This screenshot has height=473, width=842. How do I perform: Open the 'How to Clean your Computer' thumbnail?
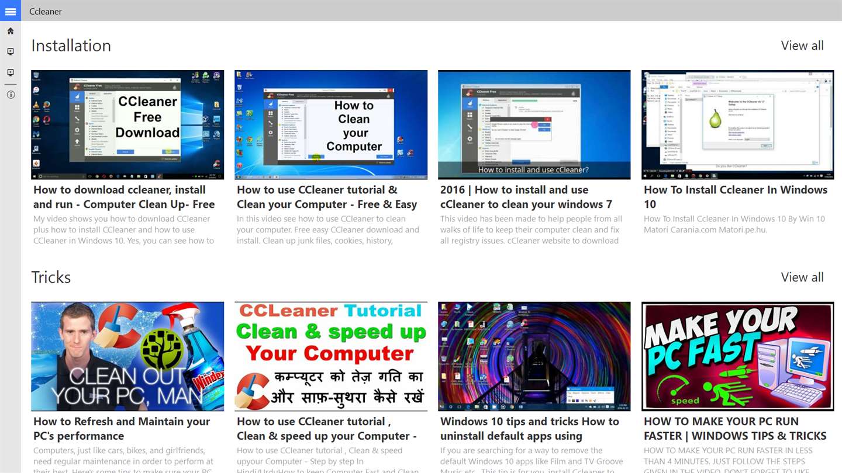point(331,124)
